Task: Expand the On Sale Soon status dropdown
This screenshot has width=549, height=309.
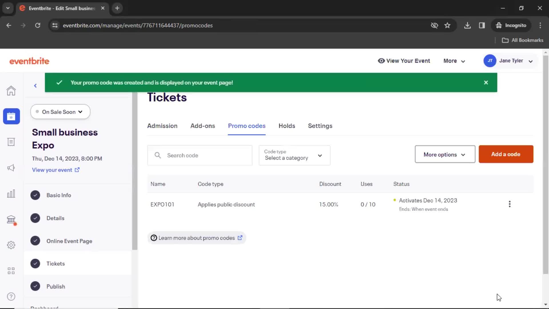Action: coord(60,112)
